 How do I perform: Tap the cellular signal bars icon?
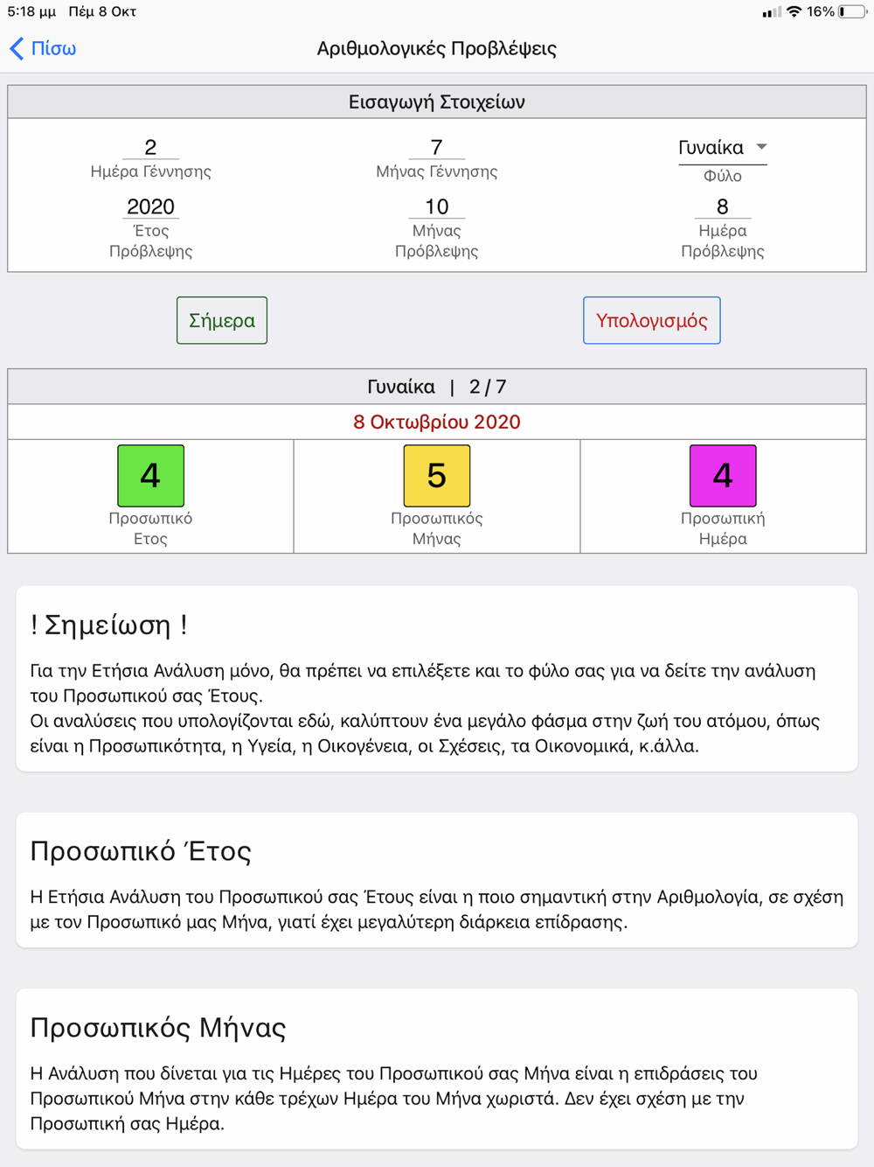tap(771, 12)
